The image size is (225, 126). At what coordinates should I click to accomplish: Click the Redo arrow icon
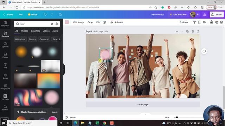click(x=52, y=14)
